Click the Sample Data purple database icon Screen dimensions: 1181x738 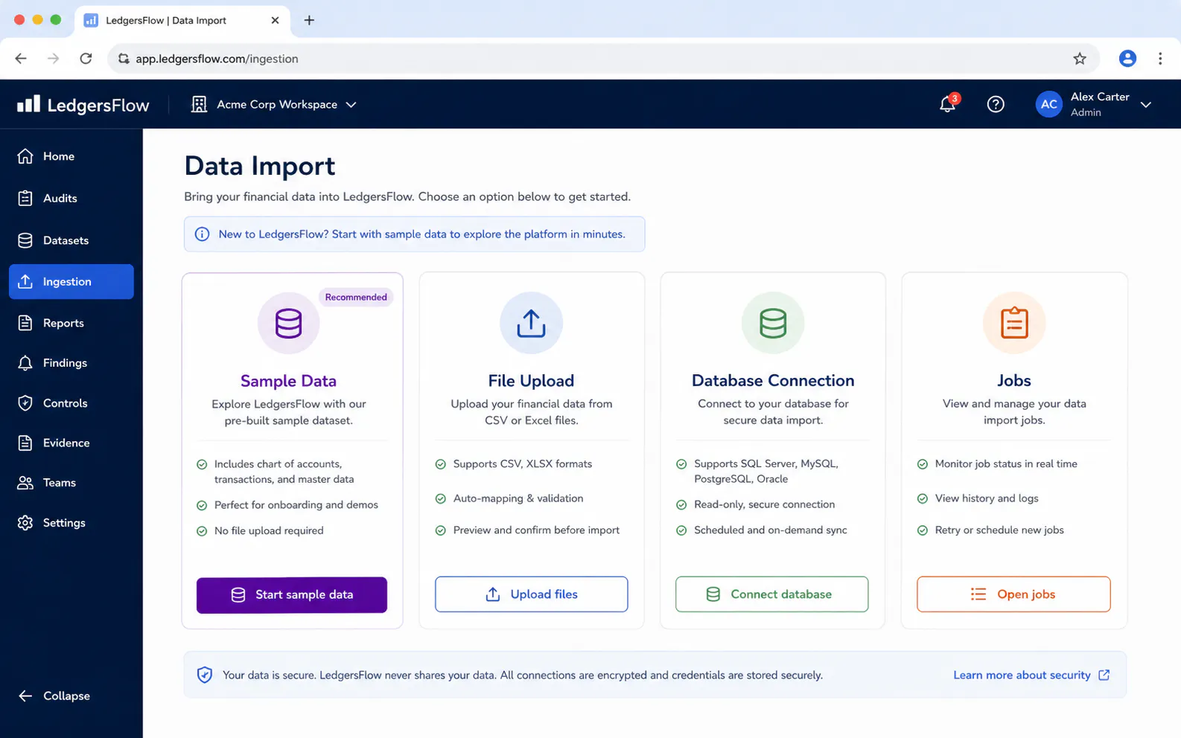point(288,324)
